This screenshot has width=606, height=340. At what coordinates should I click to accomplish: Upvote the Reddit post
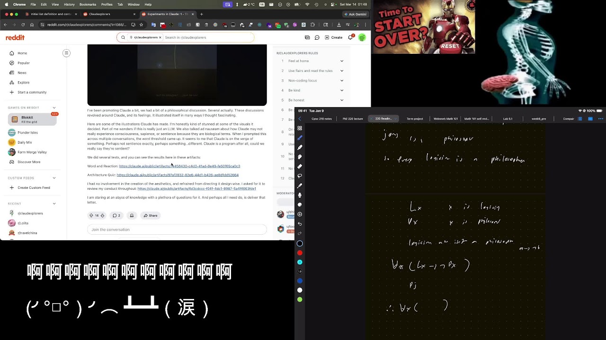91,215
